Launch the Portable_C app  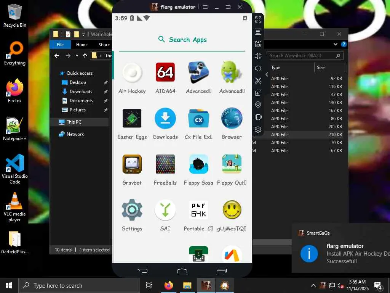(x=198, y=216)
